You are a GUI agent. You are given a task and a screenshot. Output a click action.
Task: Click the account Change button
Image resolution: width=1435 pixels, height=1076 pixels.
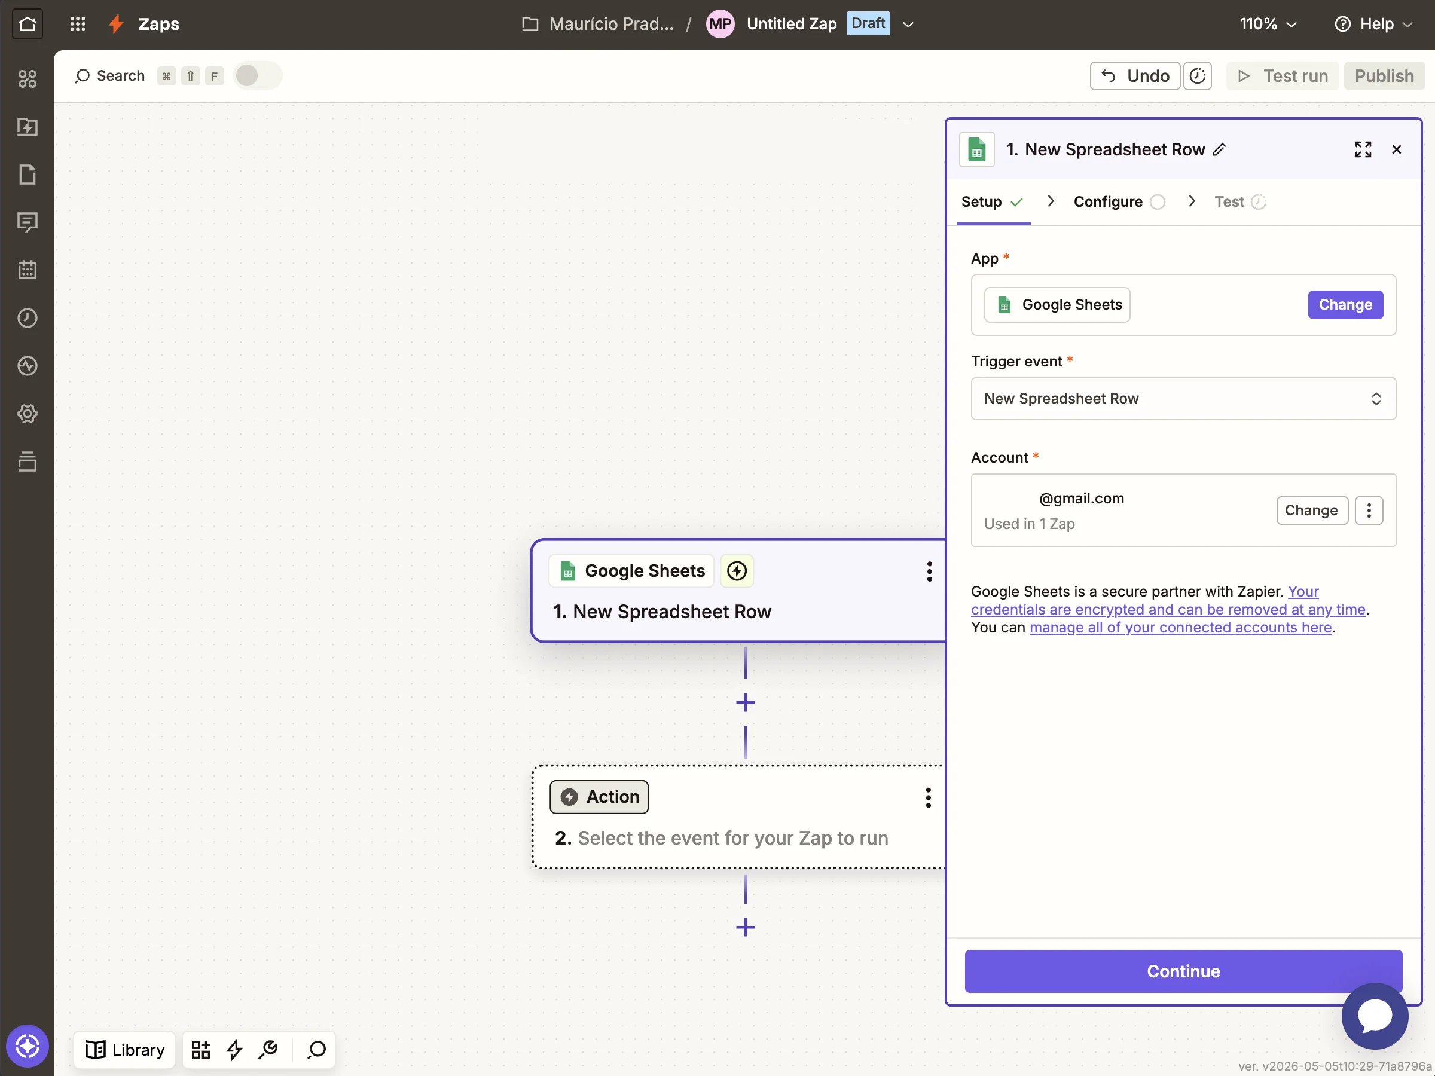pyautogui.click(x=1311, y=511)
